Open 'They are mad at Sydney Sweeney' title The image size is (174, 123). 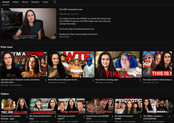tap(11, 117)
